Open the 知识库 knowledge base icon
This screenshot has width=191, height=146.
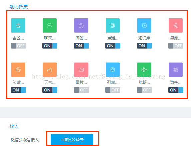coord(144,25)
